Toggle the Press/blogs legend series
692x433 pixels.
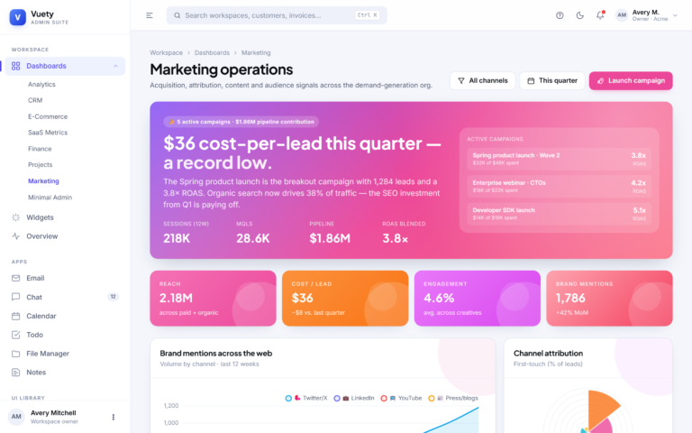tap(453, 398)
